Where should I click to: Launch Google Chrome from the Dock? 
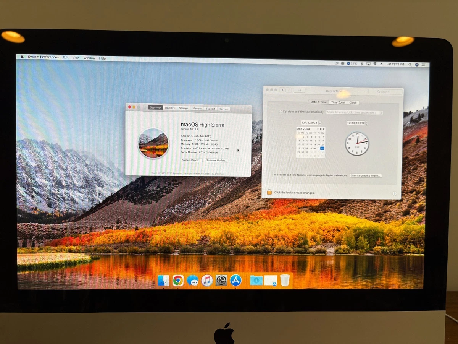click(178, 280)
